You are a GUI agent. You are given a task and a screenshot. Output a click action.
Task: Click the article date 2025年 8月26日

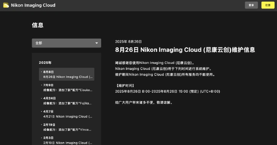pyautogui.click(x=128, y=42)
